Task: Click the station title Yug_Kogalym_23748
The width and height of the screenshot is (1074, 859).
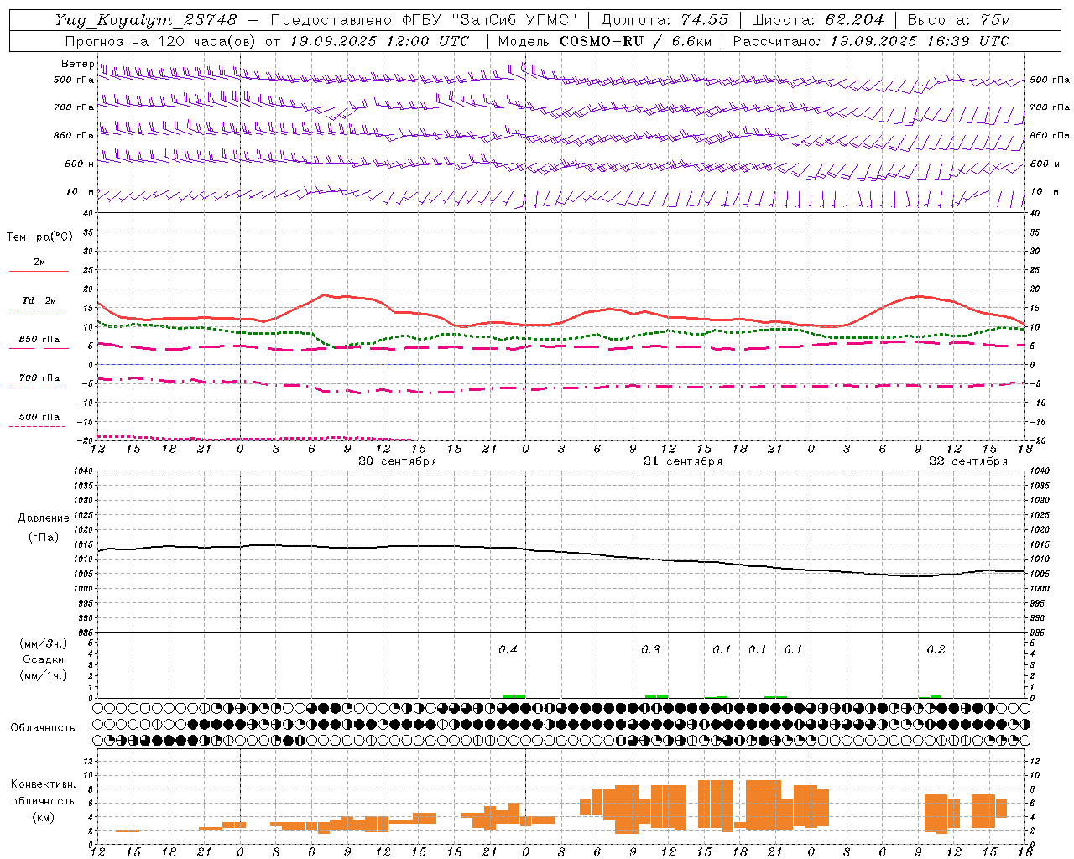Action: coord(146,20)
